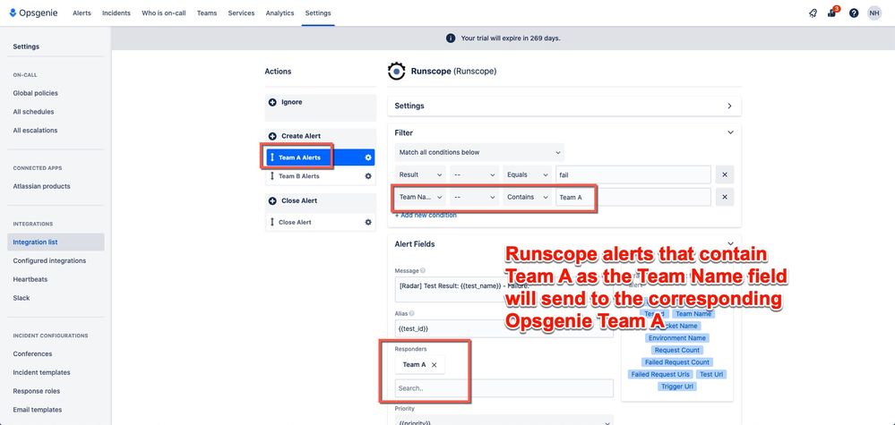Open Configured integrations in sidebar
The image size is (895, 425).
click(x=49, y=261)
